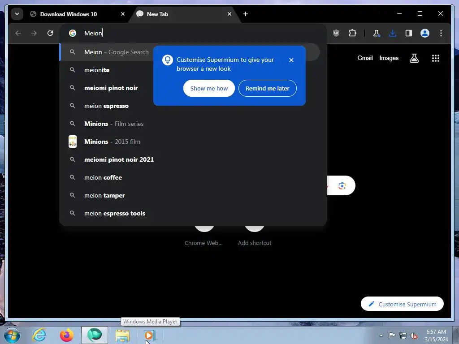Close the New Tab tab
Viewport: 459px width, 344px height.
click(x=229, y=14)
